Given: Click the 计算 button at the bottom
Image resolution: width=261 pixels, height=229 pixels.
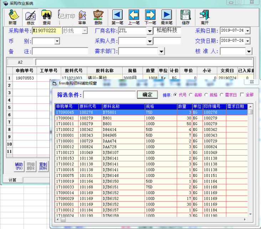Looking at the screenshot, I should pyautogui.click(x=12, y=180).
